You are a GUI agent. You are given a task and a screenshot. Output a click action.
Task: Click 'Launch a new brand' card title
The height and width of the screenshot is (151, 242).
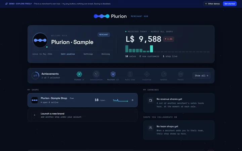coord(52,113)
